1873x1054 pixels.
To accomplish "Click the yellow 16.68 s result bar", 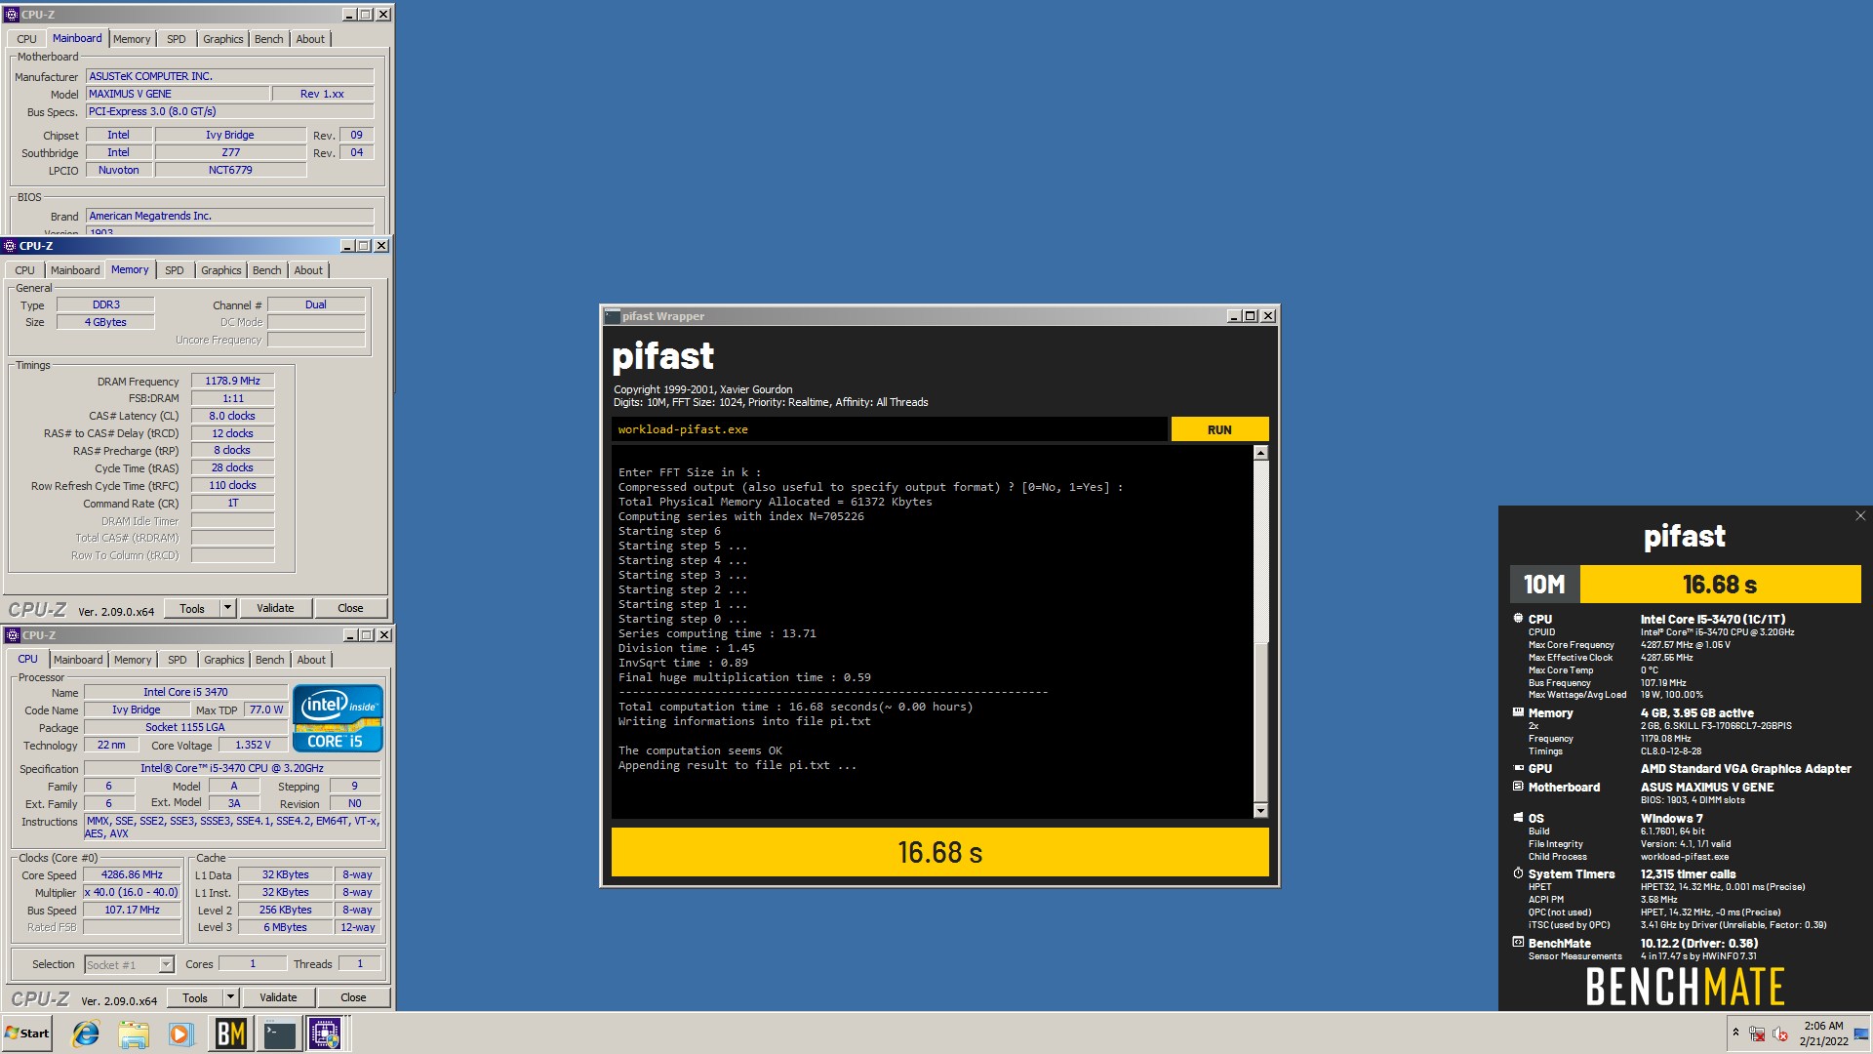I will tap(939, 852).
